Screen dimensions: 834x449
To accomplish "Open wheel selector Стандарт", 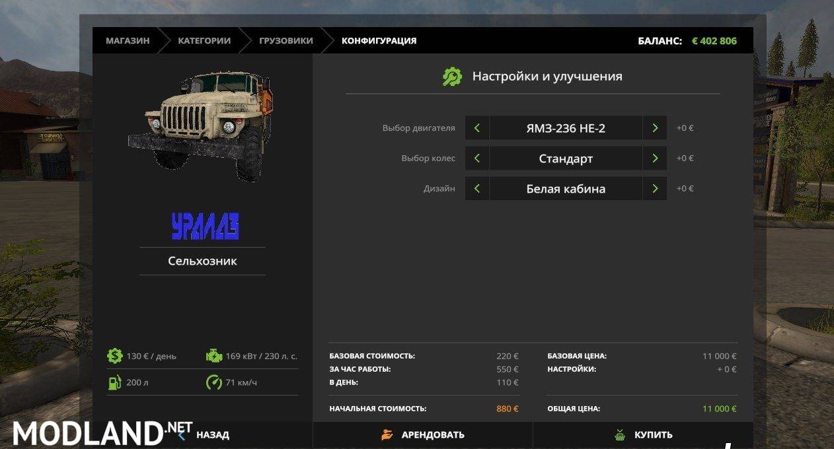I will pyautogui.click(x=566, y=158).
